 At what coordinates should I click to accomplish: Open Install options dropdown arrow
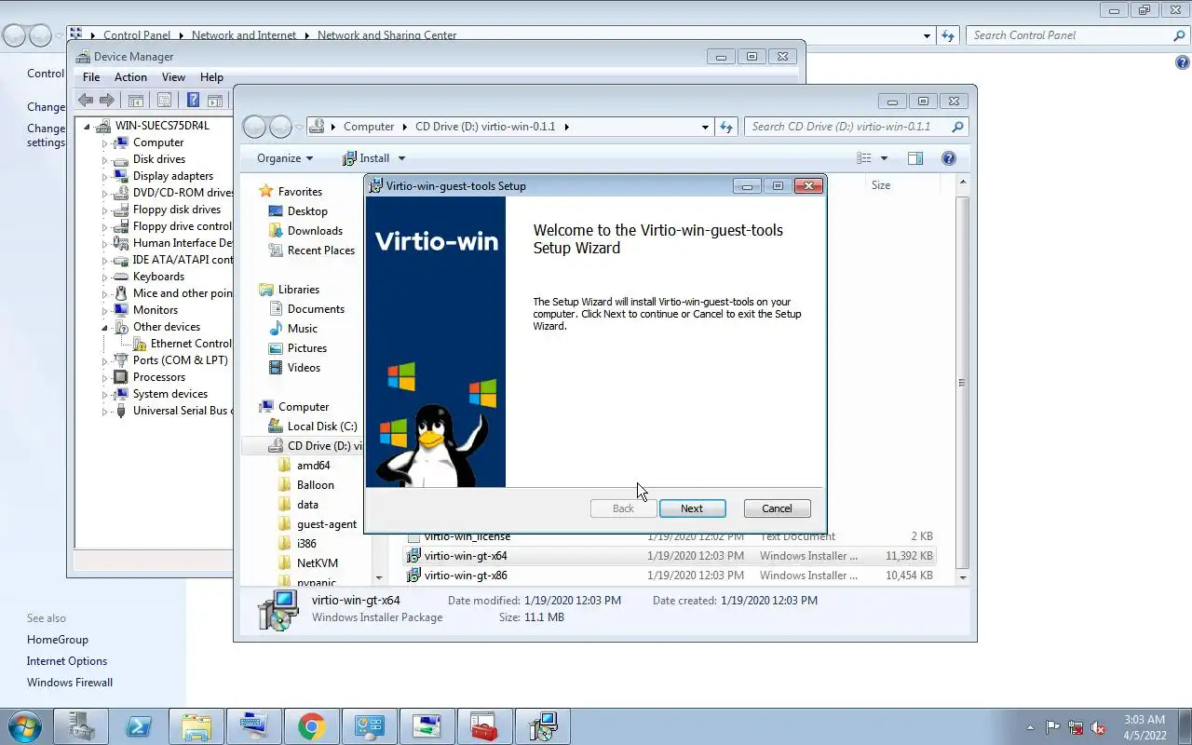pyautogui.click(x=401, y=158)
